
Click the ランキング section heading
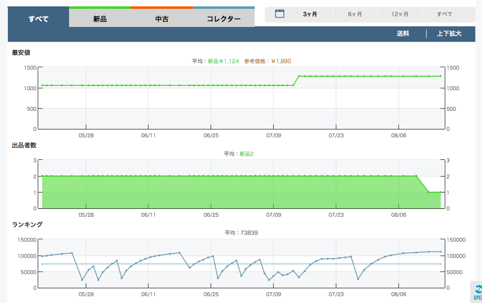[x=27, y=224]
